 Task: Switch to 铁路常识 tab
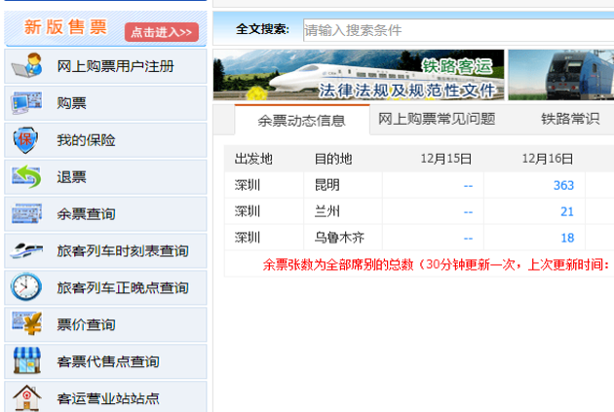tap(570, 119)
